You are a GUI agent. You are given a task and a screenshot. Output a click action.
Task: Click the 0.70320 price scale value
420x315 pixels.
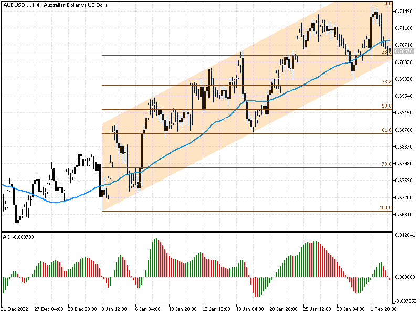[404, 62]
